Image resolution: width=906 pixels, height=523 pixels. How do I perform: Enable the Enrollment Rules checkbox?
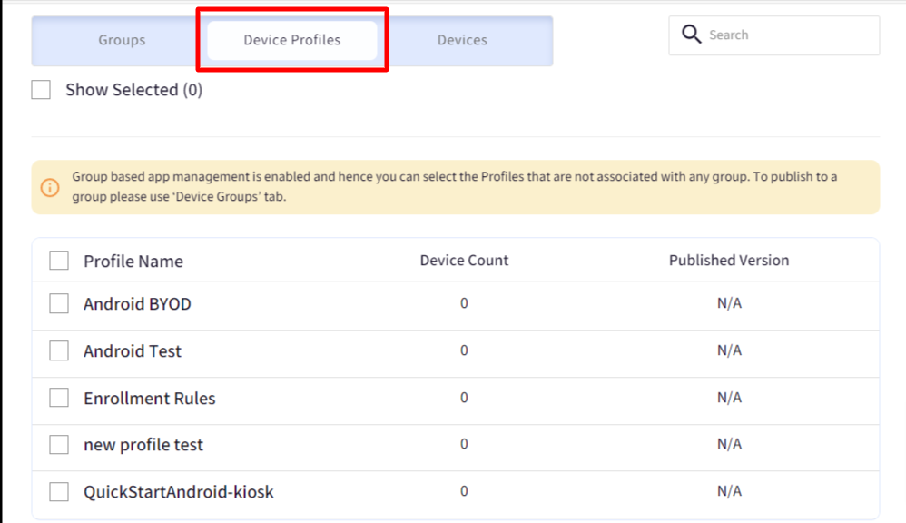point(59,398)
